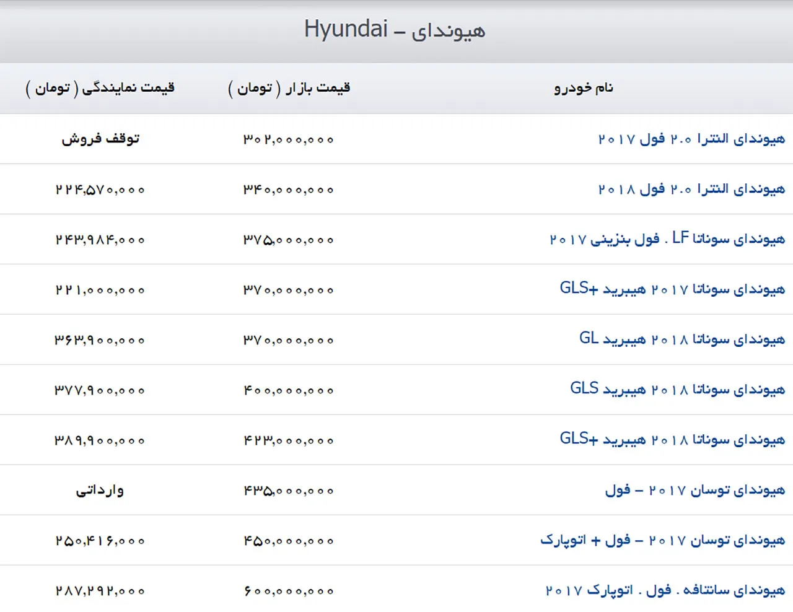This screenshot has height=612, width=793.
Task: Select dealer price 287,292,000 in the Santa Fe row
Action: point(100,592)
